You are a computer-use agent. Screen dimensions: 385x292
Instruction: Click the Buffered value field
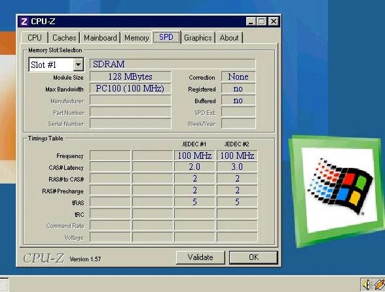click(x=238, y=100)
